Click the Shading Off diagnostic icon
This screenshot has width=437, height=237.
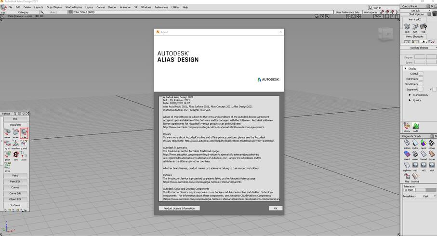pos(407,144)
